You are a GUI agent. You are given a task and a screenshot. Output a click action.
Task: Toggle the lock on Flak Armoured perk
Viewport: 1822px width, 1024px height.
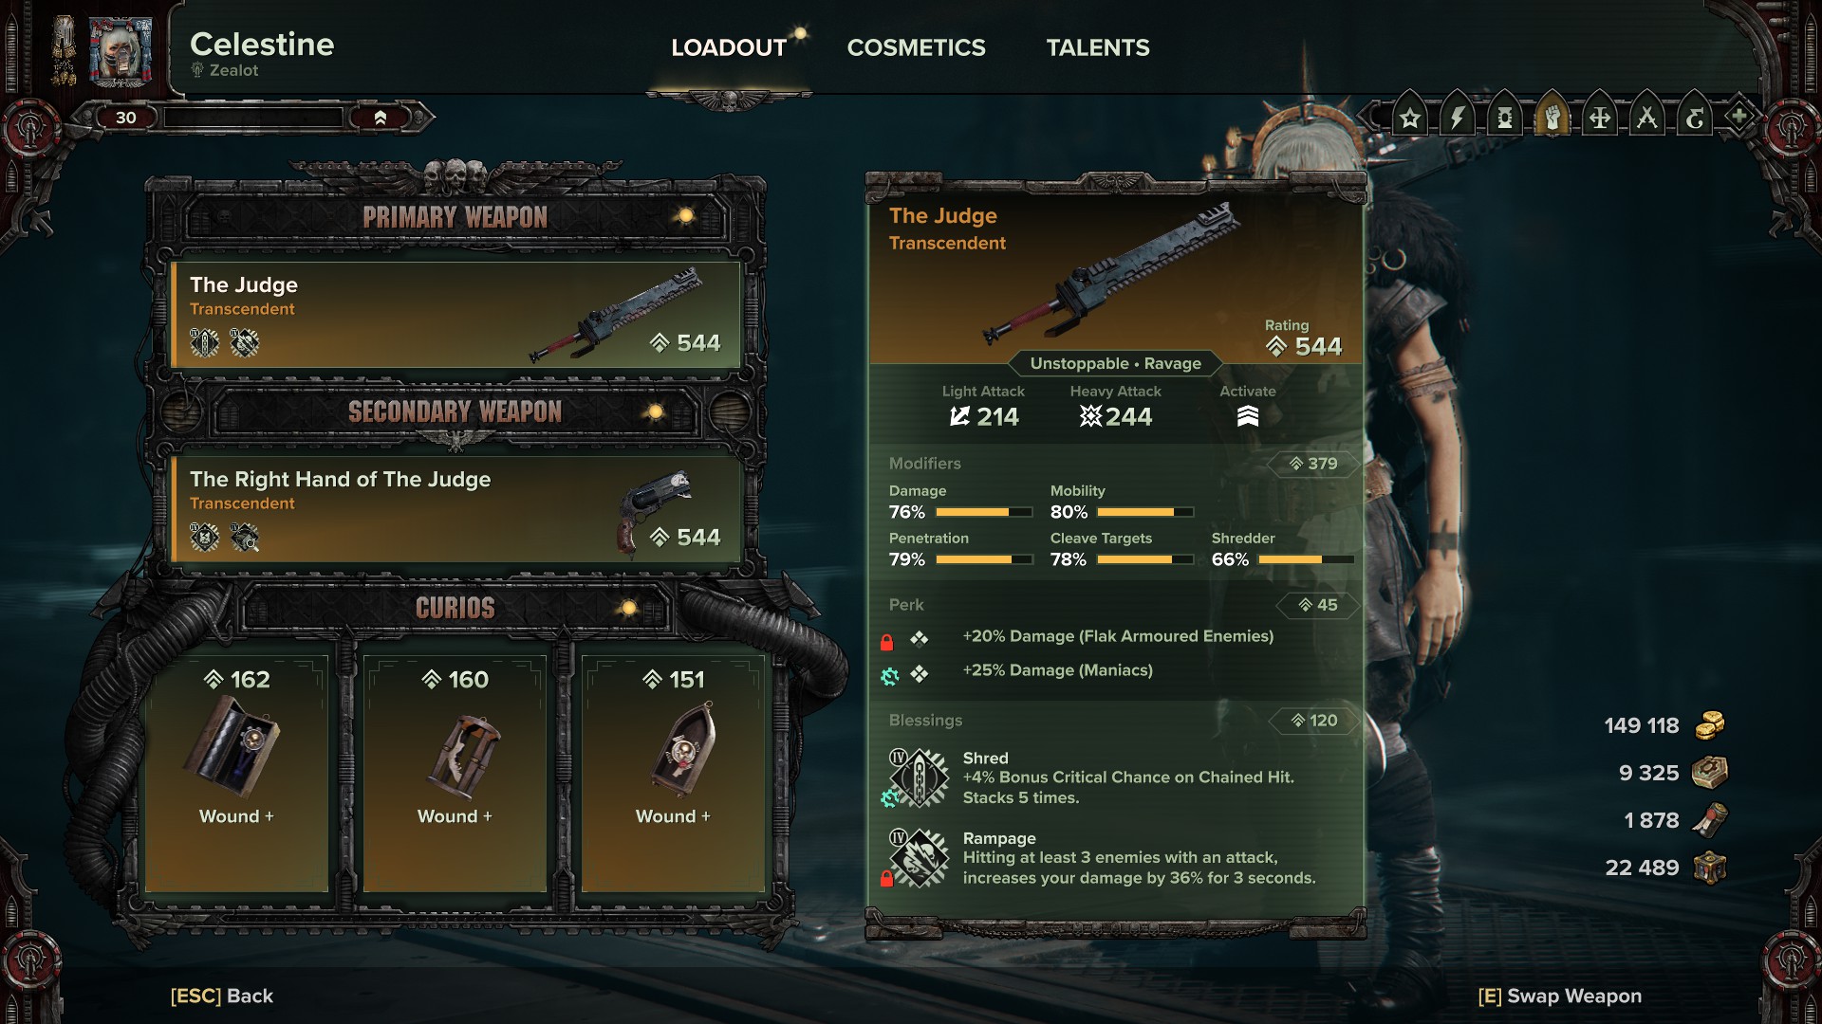tap(886, 642)
